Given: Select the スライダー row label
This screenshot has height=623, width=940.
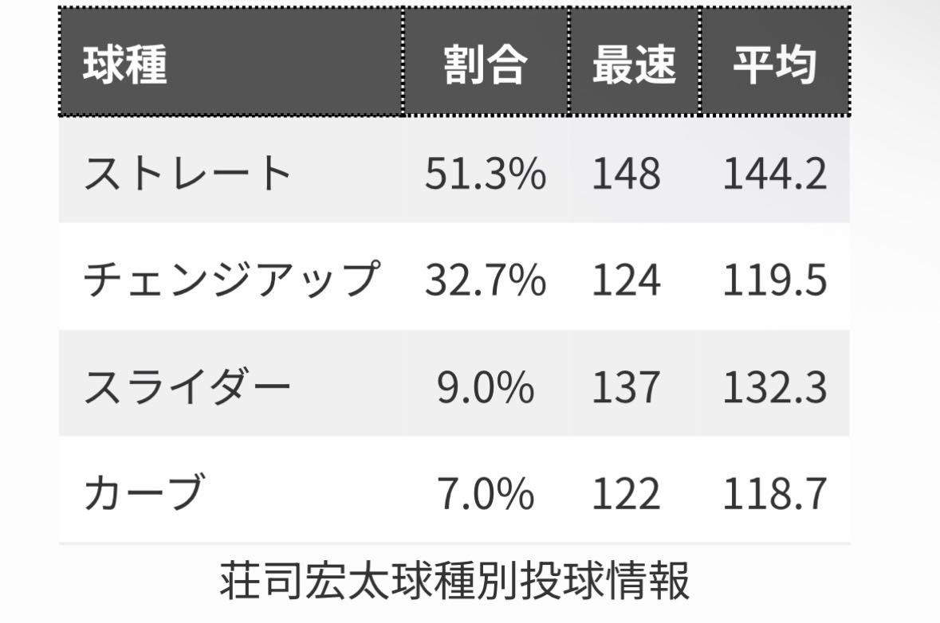Looking at the screenshot, I should (188, 386).
